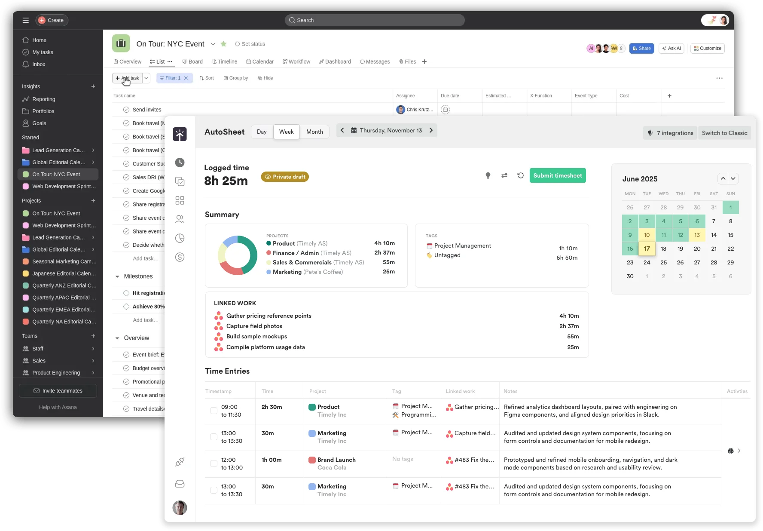Open the people icon in AutoSheet sidebar
Viewport: 763px width, 531px height.
point(180,219)
